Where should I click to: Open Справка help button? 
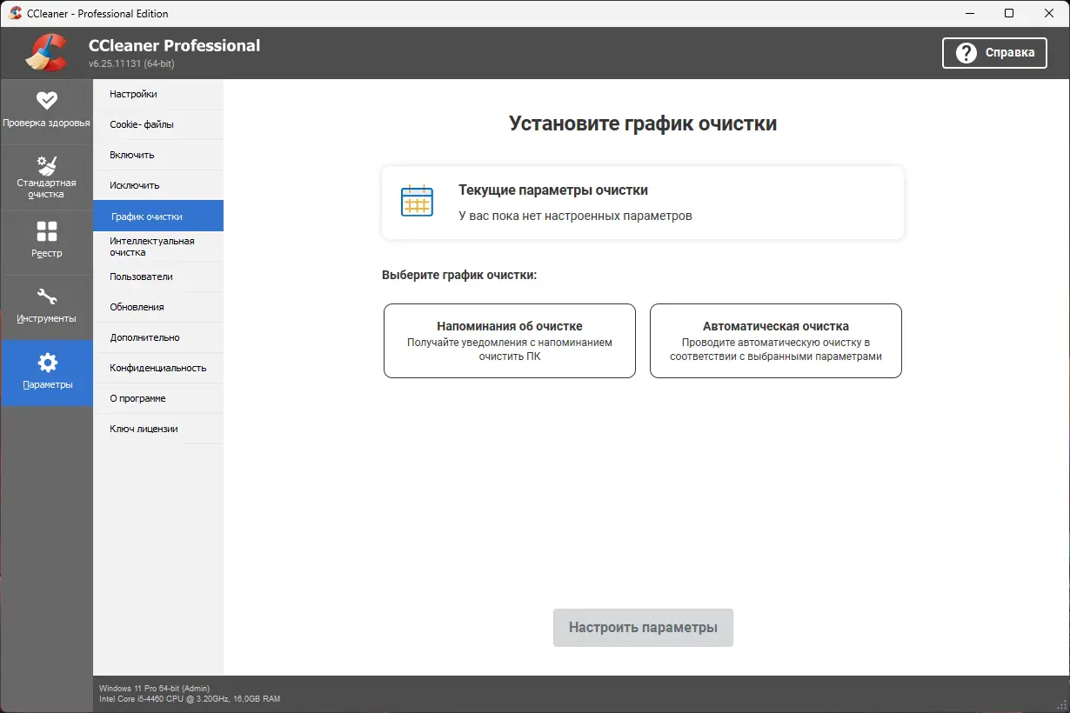point(994,53)
